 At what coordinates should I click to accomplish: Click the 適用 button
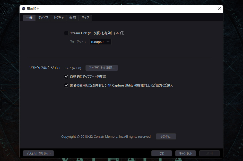coord(210,153)
